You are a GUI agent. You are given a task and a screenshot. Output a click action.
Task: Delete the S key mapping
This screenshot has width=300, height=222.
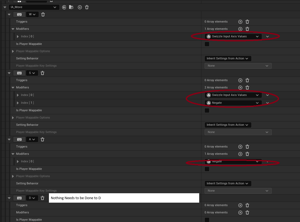(x=42, y=73)
